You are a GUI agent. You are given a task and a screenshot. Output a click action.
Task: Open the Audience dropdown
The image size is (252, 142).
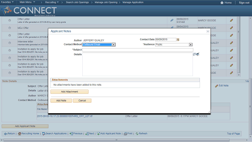(x=191, y=45)
